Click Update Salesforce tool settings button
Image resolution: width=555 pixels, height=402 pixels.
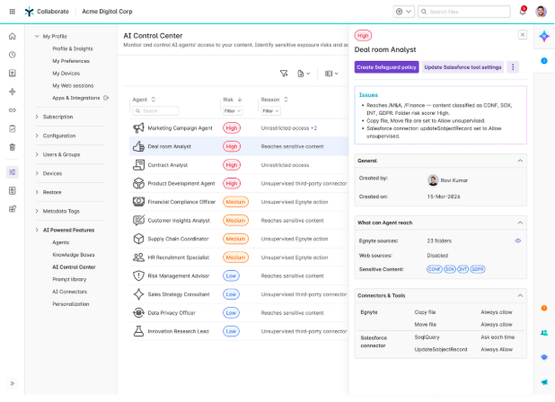[x=462, y=66]
